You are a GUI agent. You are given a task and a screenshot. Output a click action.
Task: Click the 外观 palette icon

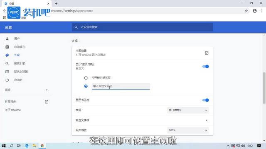pyautogui.click(x=7, y=55)
